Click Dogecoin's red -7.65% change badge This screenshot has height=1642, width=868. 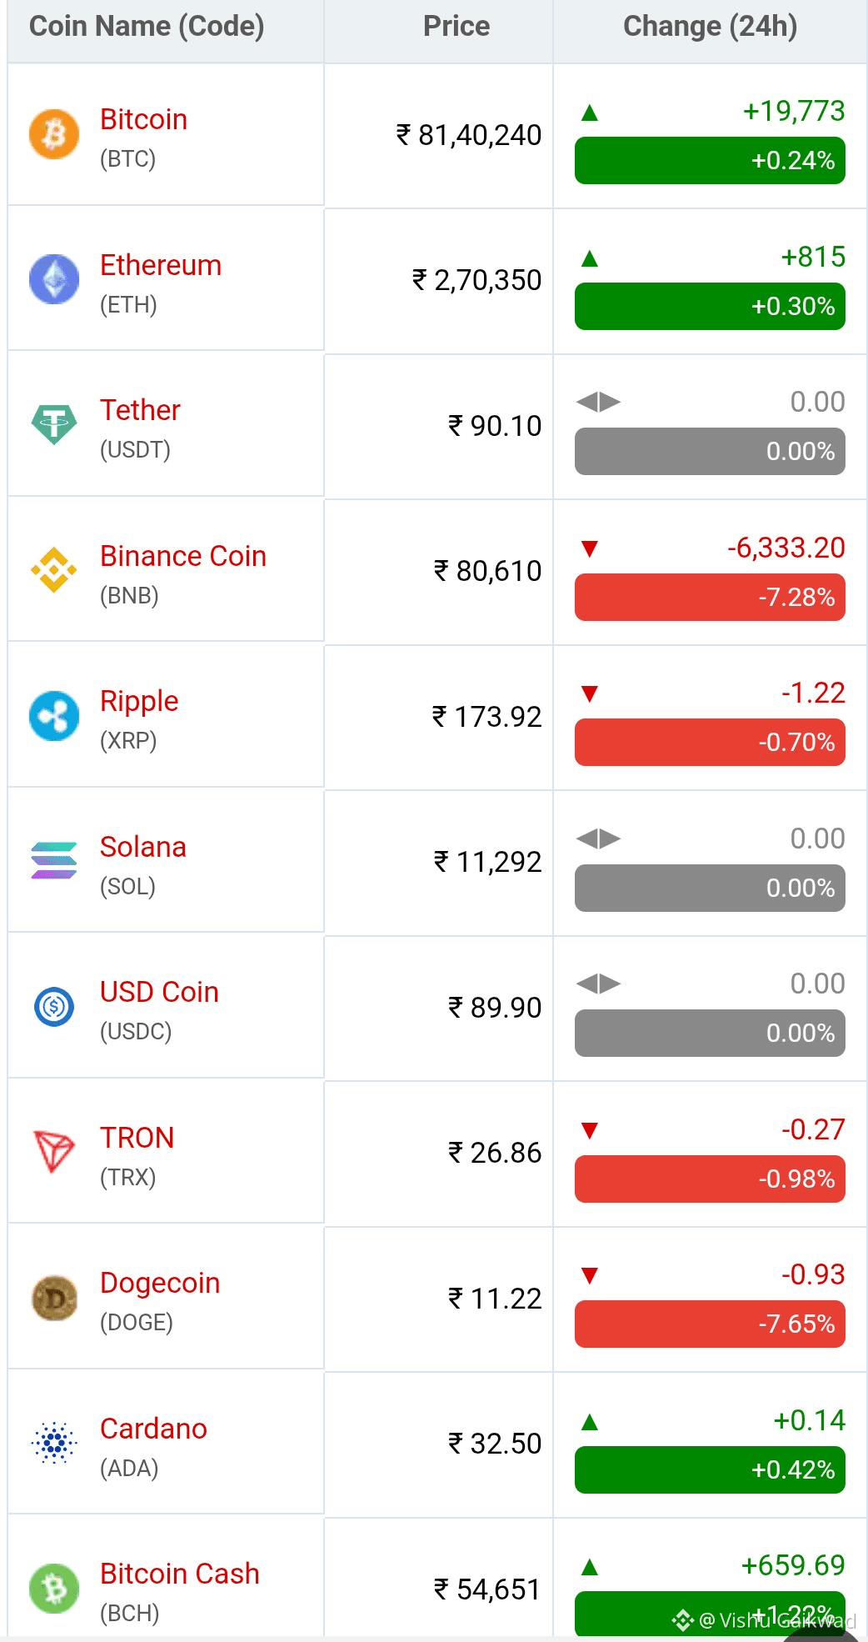710,1324
